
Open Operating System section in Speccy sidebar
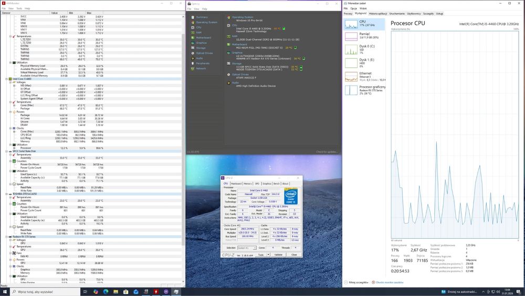coord(206,22)
